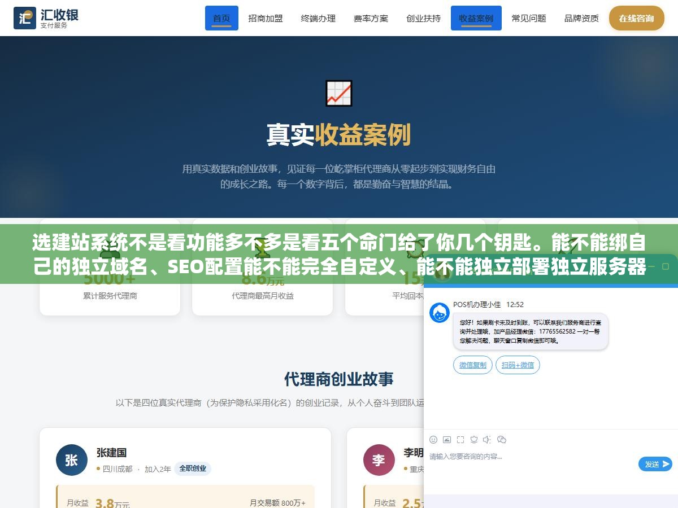Send the chat message with 发送
The height and width of the screenshot is (508, 678).
(655, 464)
